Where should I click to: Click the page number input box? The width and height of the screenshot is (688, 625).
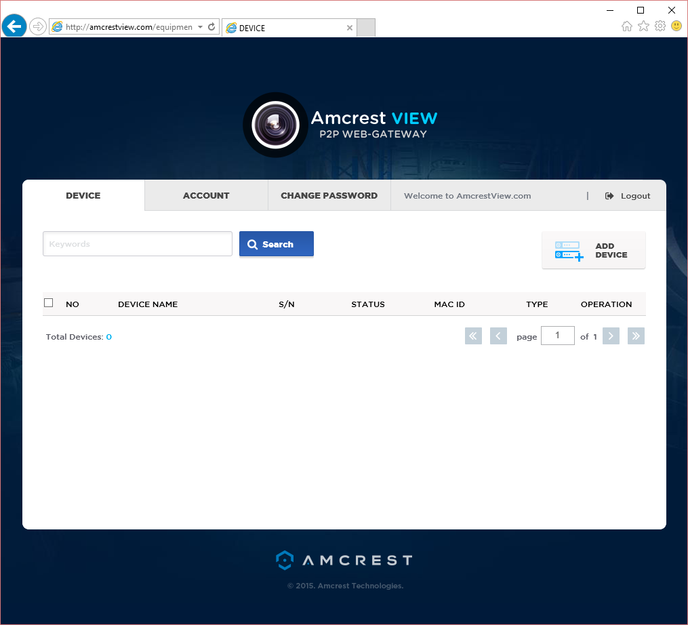(558, 336)
